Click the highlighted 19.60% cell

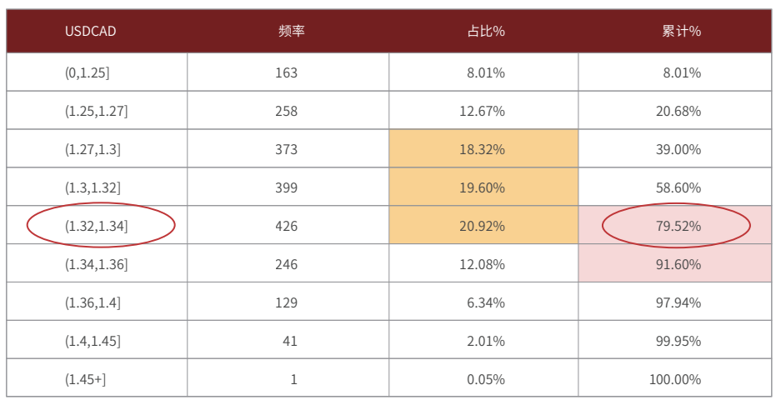click(x=483, y=187)
